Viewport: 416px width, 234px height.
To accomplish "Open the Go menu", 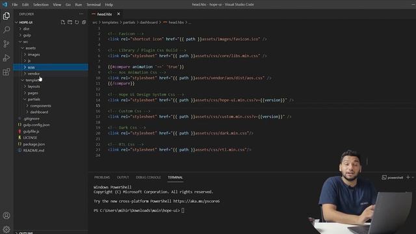I will coord(68,5).
